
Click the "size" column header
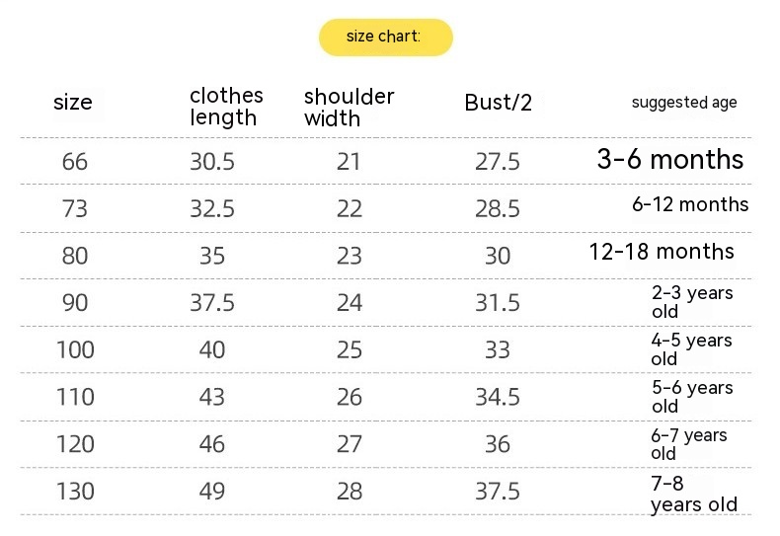(x=73, y=102)
